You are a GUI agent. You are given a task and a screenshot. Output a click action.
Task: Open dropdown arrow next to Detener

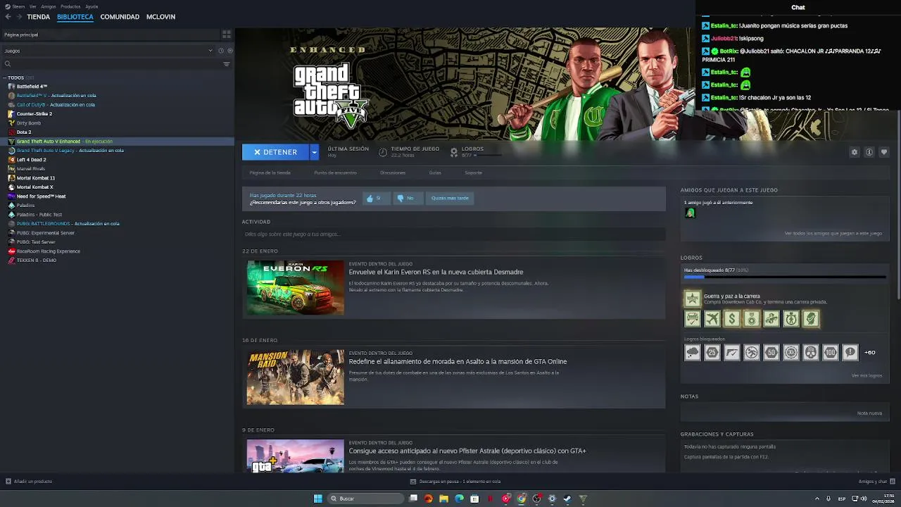(314, 152)
